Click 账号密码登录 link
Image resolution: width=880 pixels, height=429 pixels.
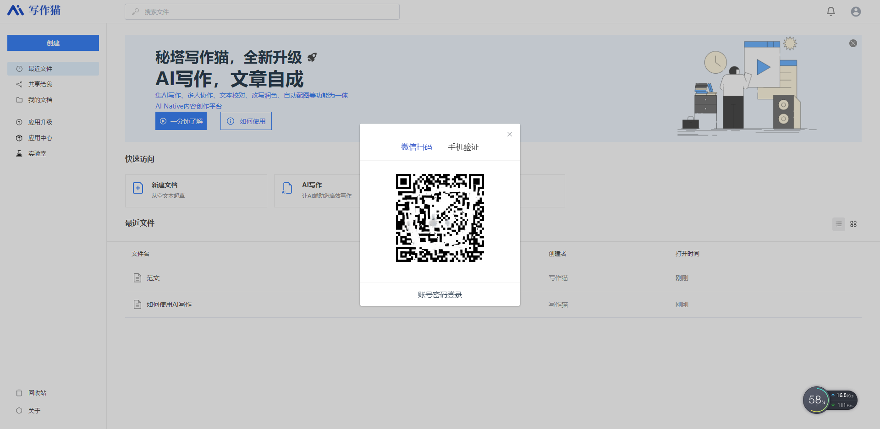click(440, 294)
